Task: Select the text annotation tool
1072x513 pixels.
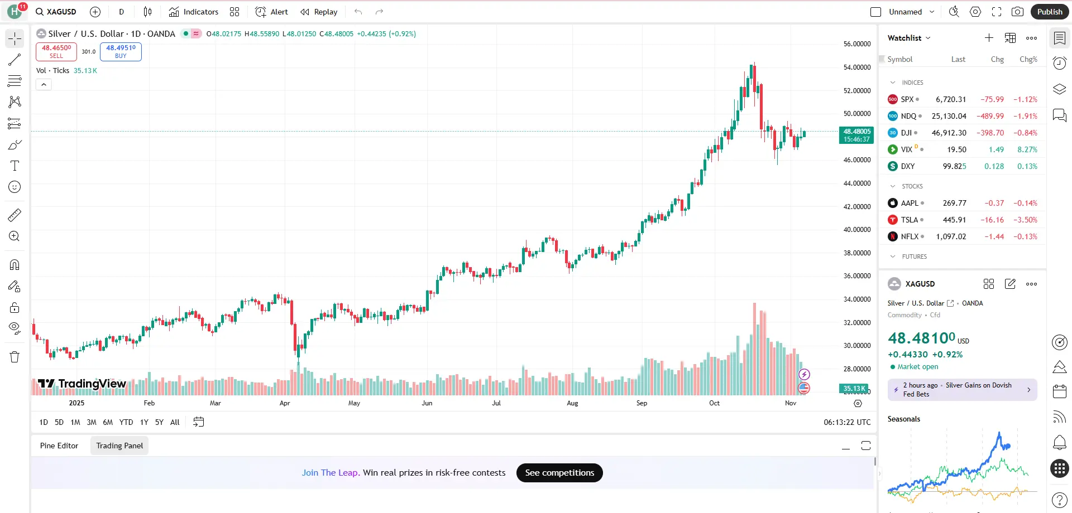Action: click(15, 166)
